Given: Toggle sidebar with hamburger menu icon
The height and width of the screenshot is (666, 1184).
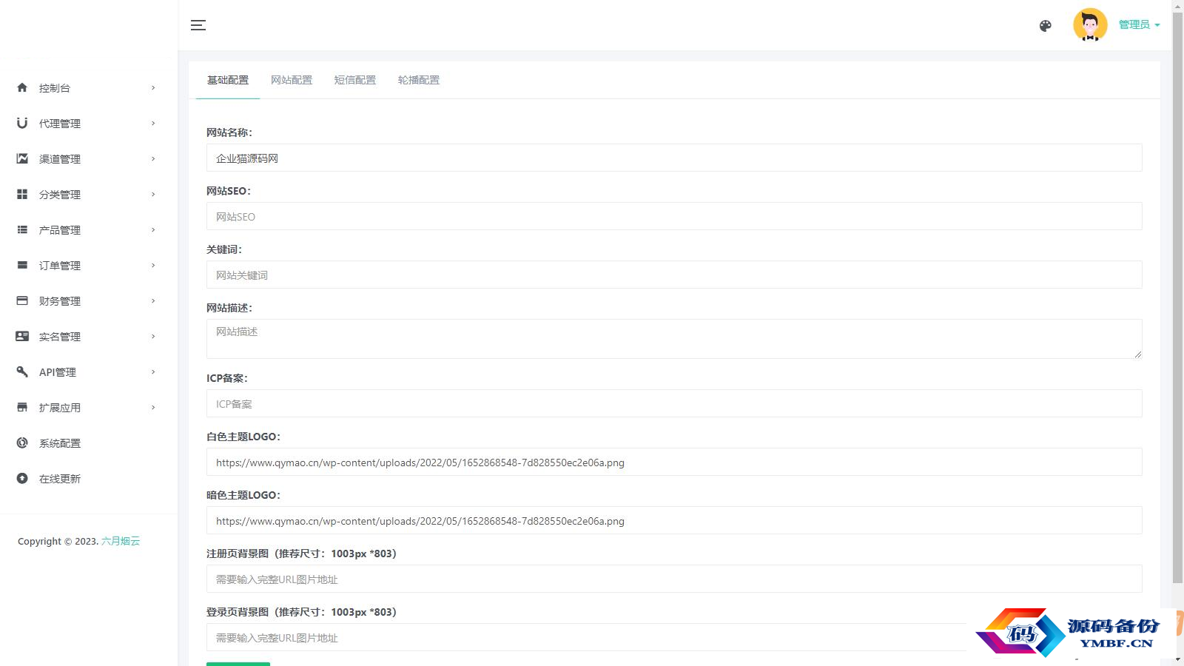Looking at the screenshot, I should 198,25.
